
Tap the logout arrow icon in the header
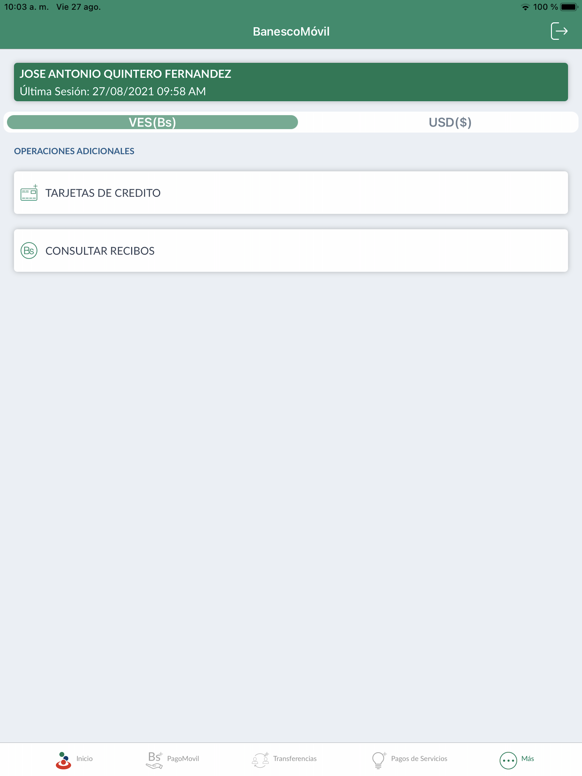point(559,31)
